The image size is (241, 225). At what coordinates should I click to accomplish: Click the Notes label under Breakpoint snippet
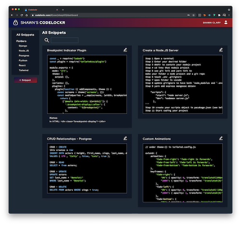[x=54, y=118]
